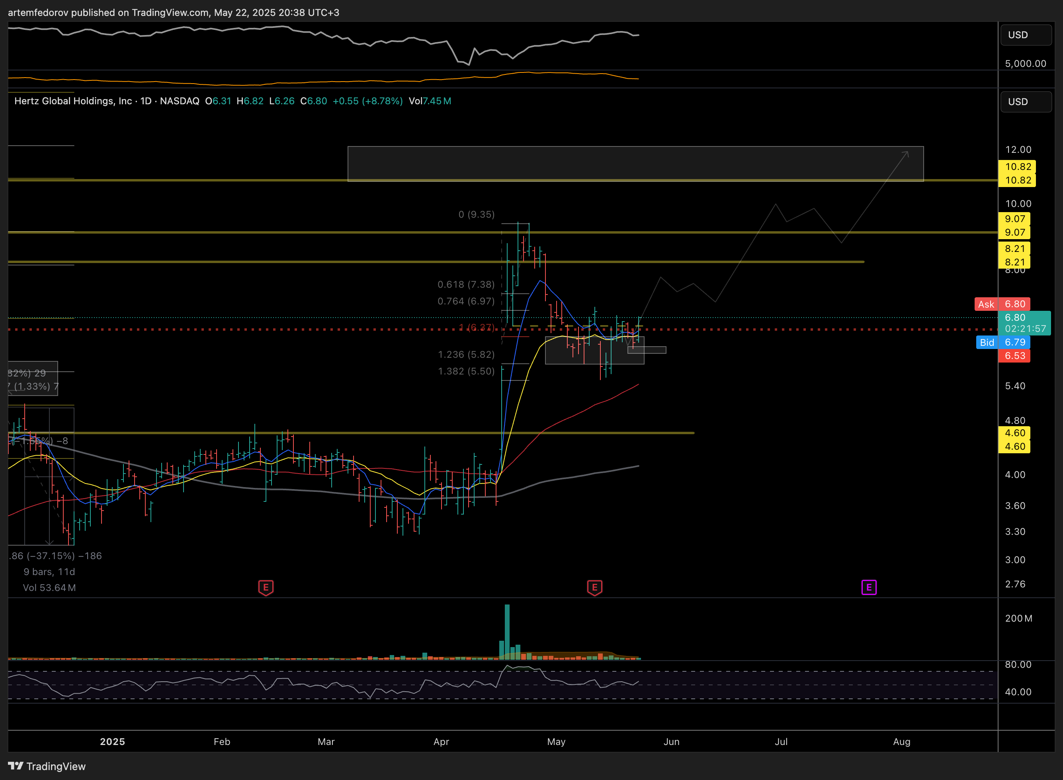Click the Vol 7.45 M legend value
This screenshot has height=780, width=1063.
tap(430, 101)
